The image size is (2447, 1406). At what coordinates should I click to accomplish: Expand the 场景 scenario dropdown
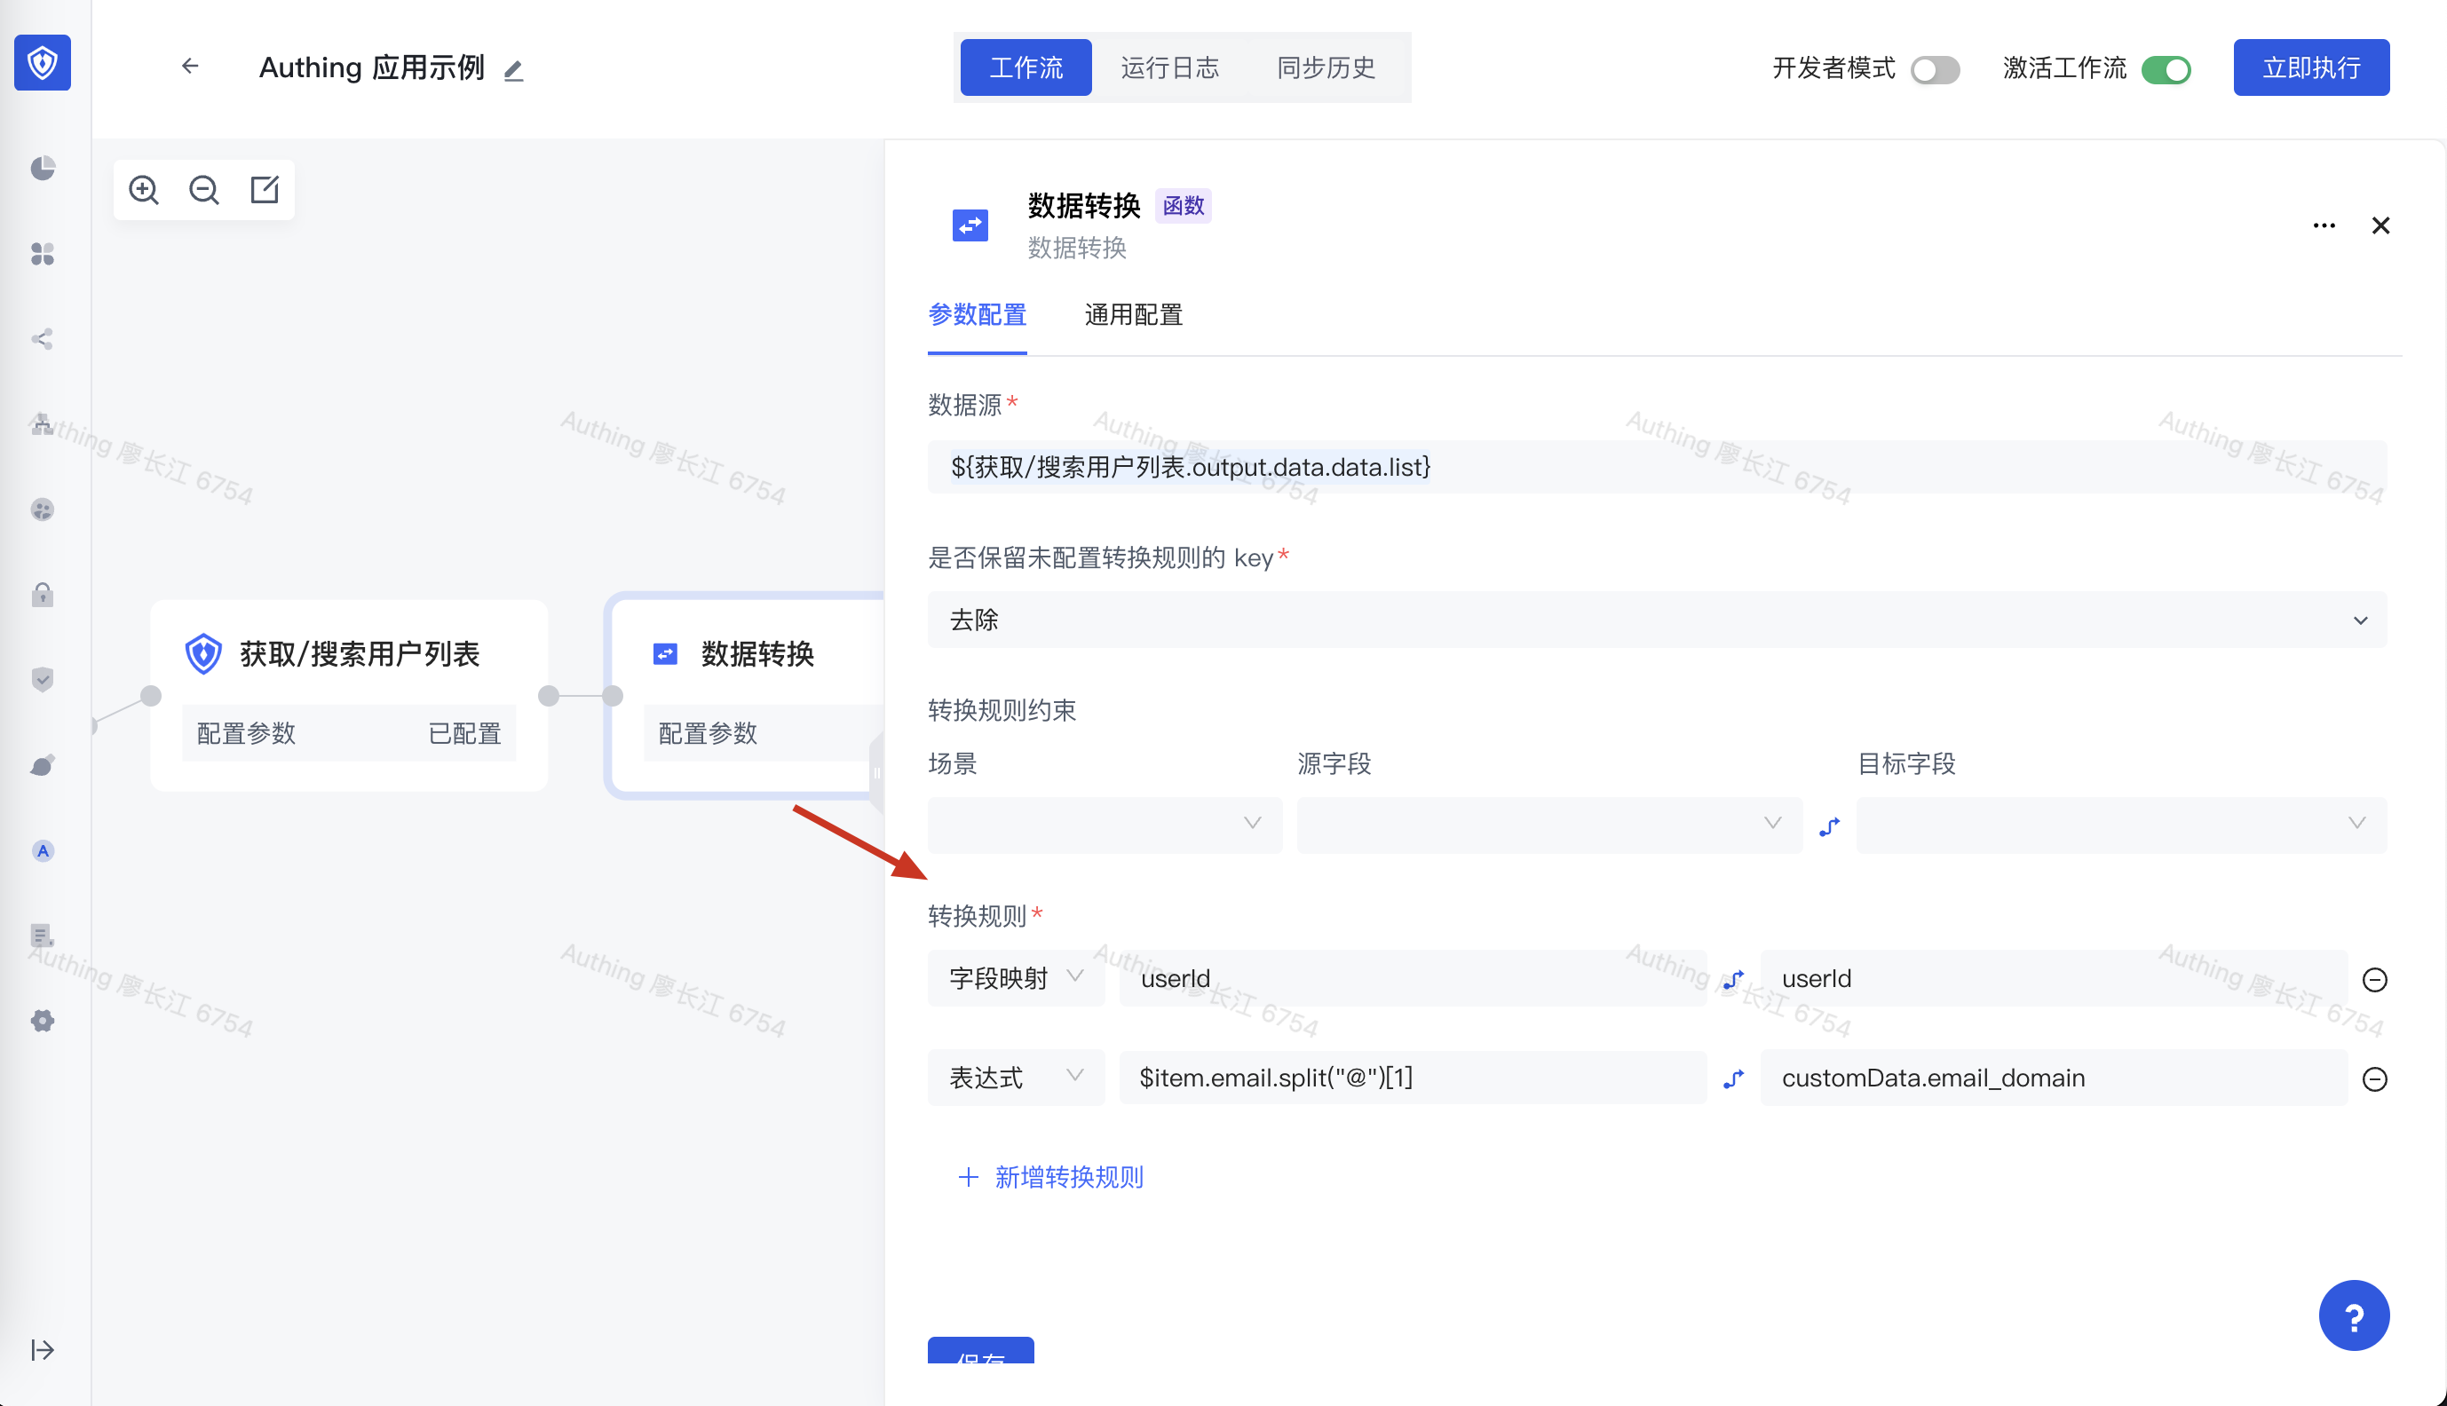(x=1104, y=824)
